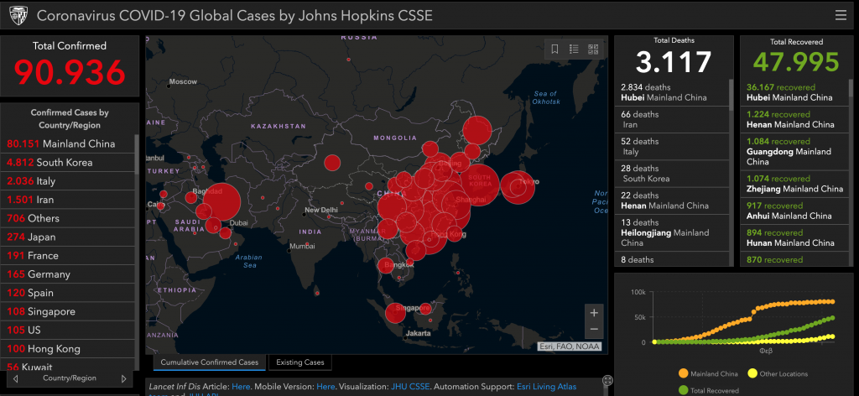Select the Cumulative Confirmed Cases tab
The image size is (859, 396).
[x=209, y=362]
